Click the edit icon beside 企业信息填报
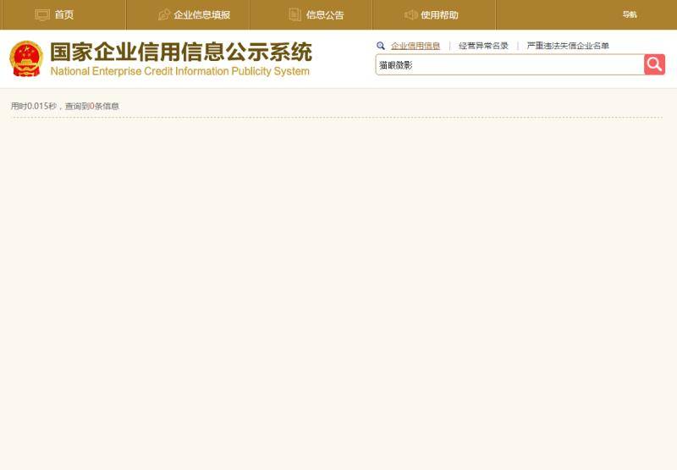Viewport: 677px width, 470px height. coord(164,14)
